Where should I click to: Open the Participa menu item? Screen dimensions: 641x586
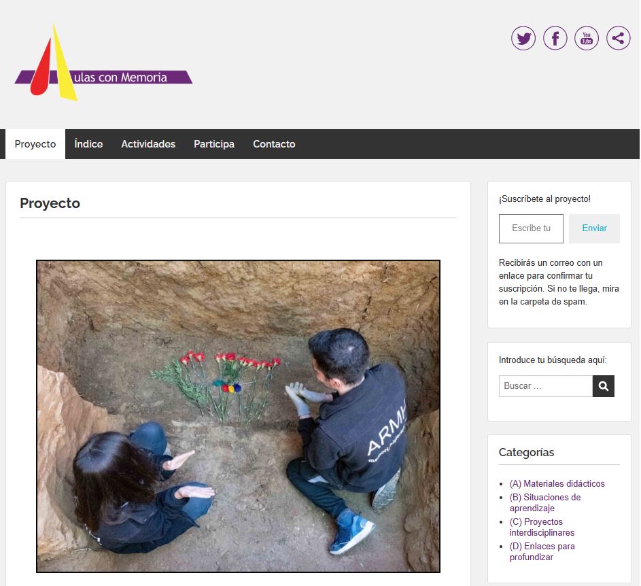pyautogui.click(x=214, y=144)
